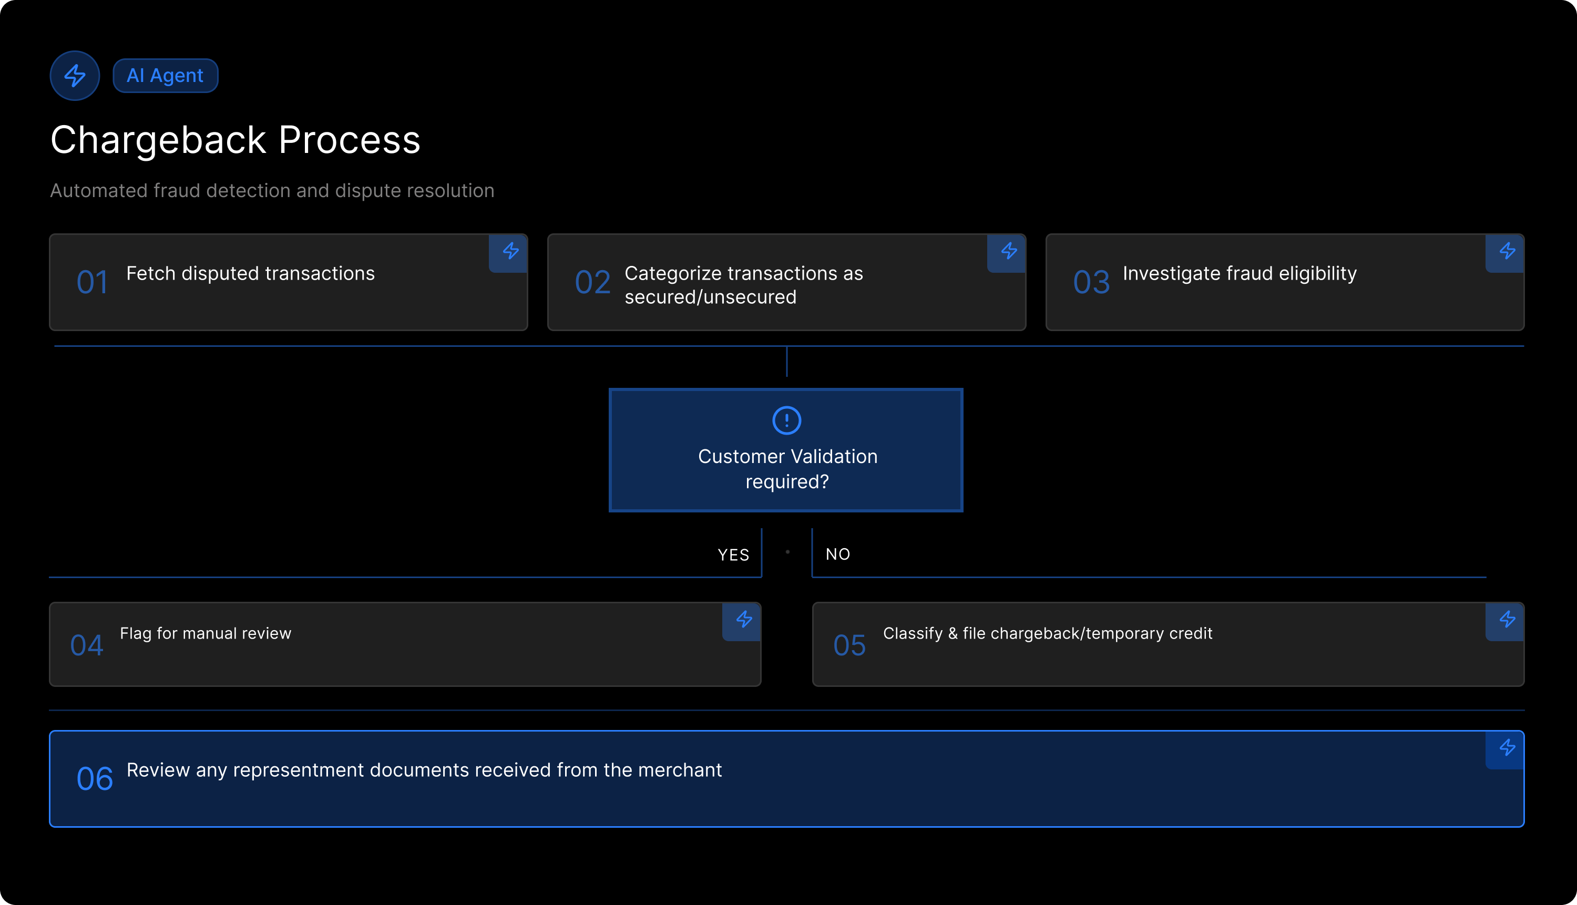
Task: Click lightning icon on Investigate fraud eligibility card
Action: click(x=1507, y=251)
